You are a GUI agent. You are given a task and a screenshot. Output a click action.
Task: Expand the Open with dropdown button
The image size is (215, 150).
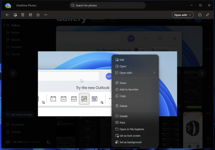(183, 15)
